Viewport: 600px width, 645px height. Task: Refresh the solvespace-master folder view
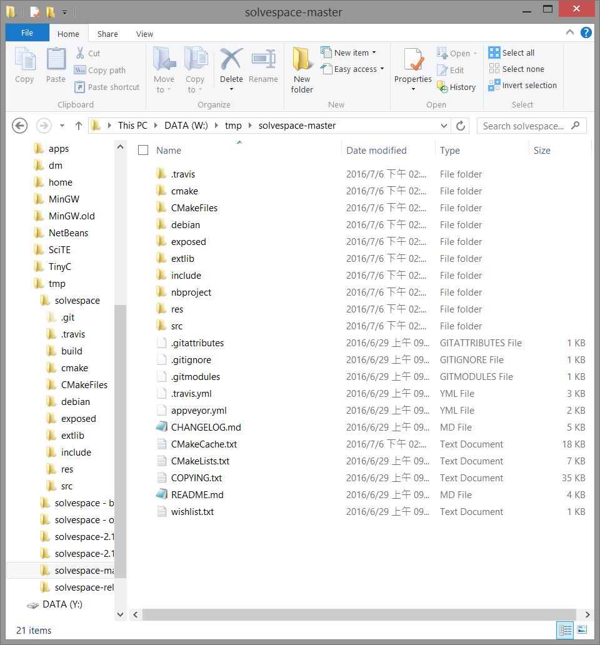click(x=461, y=126)
